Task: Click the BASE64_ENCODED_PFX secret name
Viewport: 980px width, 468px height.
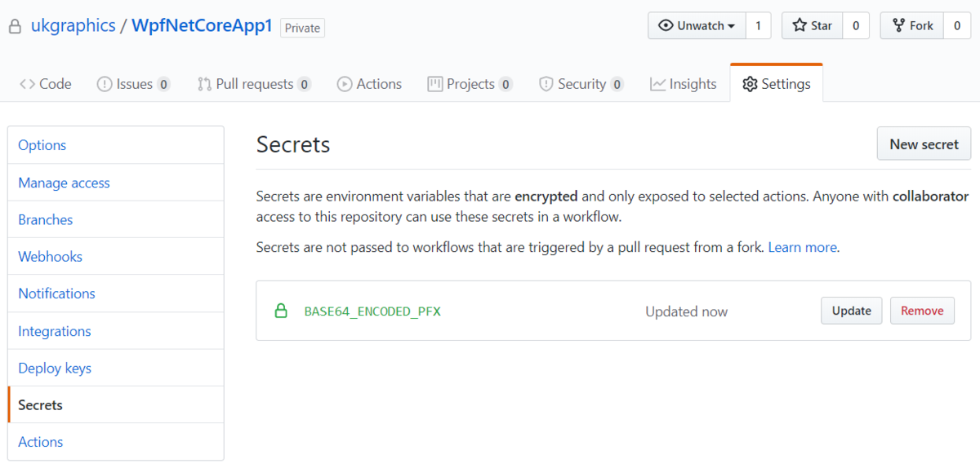Action: pyautogui.click(x=372, y=311)
